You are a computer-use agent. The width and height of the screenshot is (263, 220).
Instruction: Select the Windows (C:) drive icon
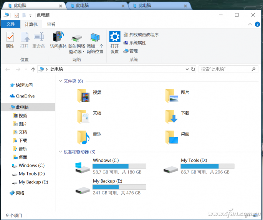(82, 168)
